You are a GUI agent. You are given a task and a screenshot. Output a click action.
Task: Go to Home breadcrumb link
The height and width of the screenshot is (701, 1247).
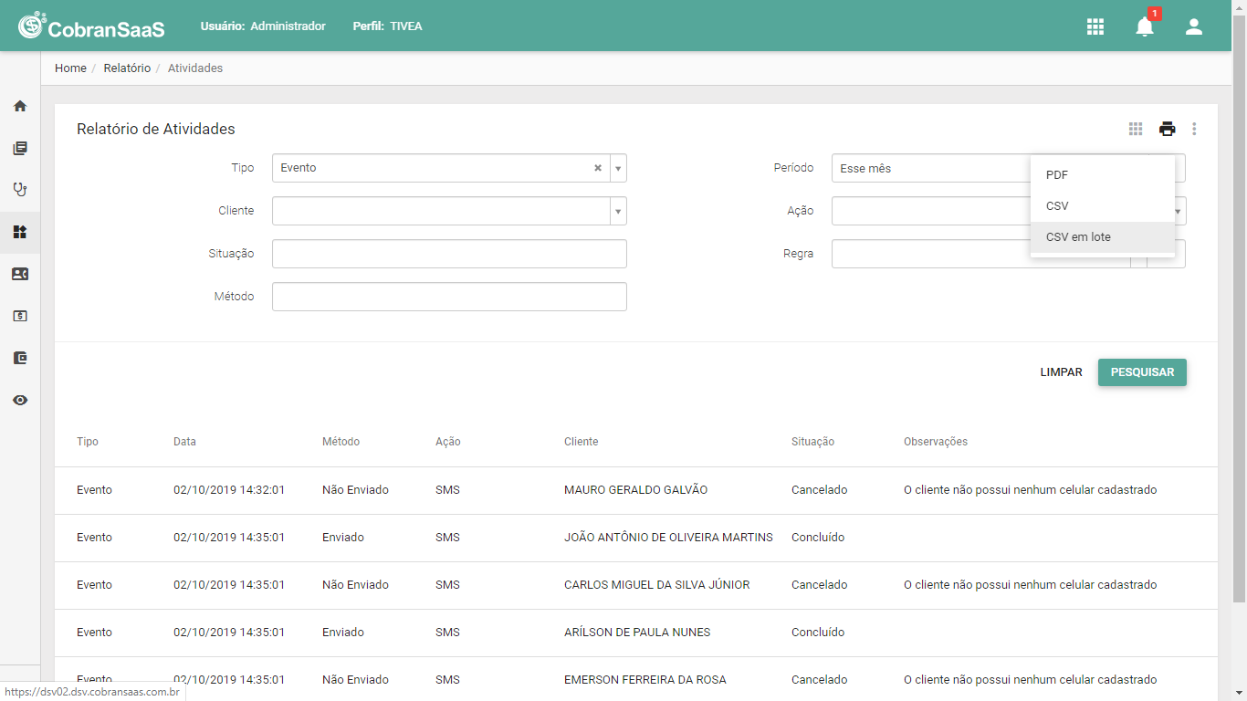pyautogui.click(x=70, y=68)
